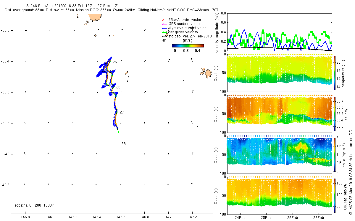Click the 'isobaths: 0 200 1000m' label

[34, 205]
